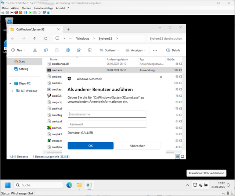
Task: Select the cmd.exe file row
Action: [x=115, y=70]
